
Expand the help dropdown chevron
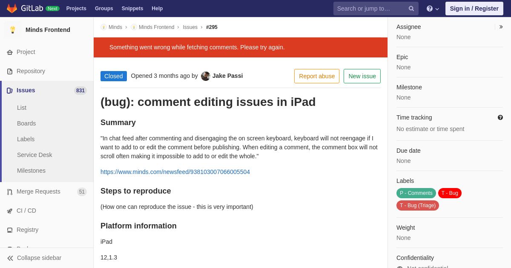[437, 9]
